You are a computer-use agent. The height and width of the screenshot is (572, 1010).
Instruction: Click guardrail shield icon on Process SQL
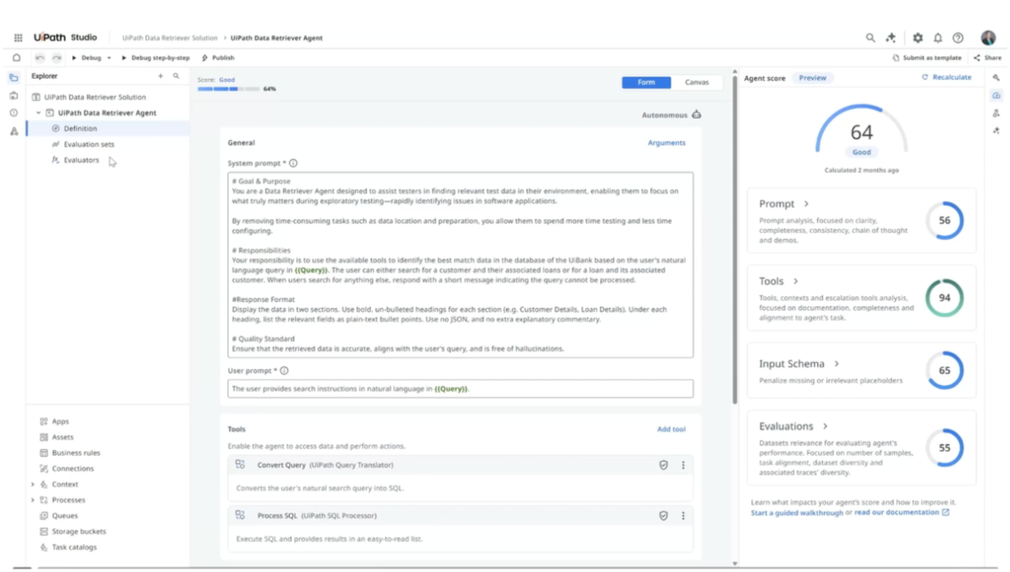click(x=664, y=516)
